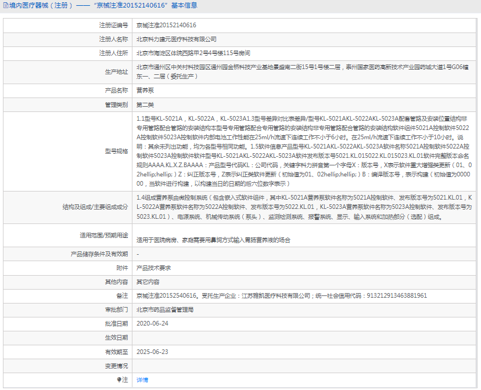Click the 批准日期 label
The image size is (481, 390).
117,323
